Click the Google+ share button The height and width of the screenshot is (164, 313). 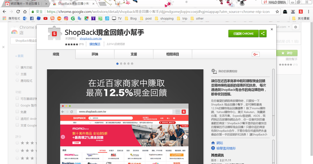(256, 54)
